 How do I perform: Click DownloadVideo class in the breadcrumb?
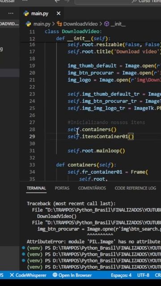tap(80, 24)
